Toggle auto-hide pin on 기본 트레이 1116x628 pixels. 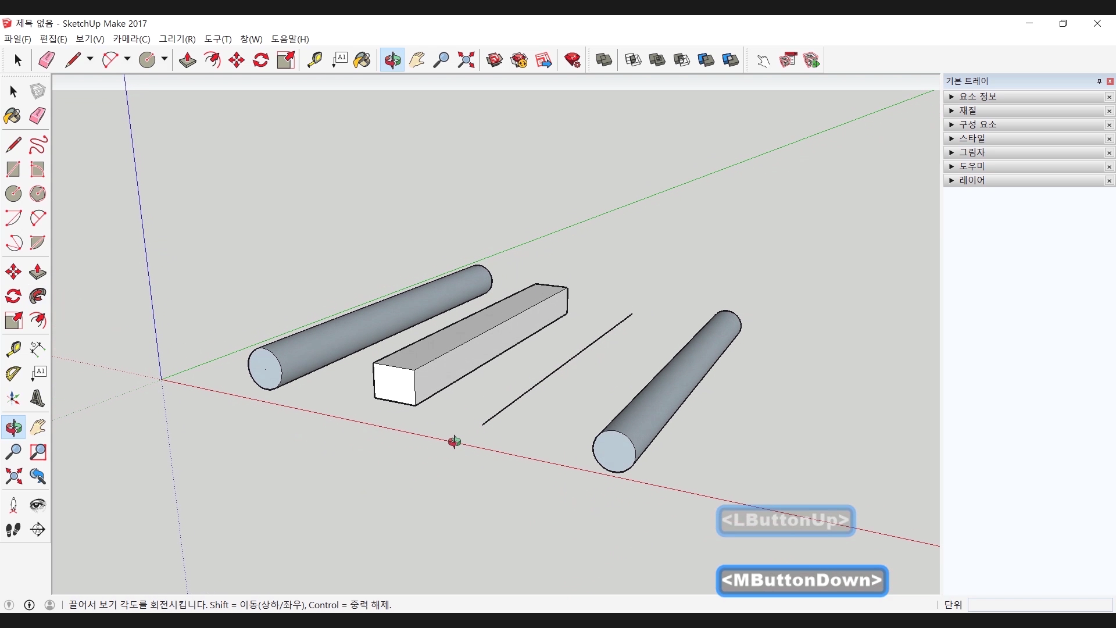click(x=1099, y=81)
